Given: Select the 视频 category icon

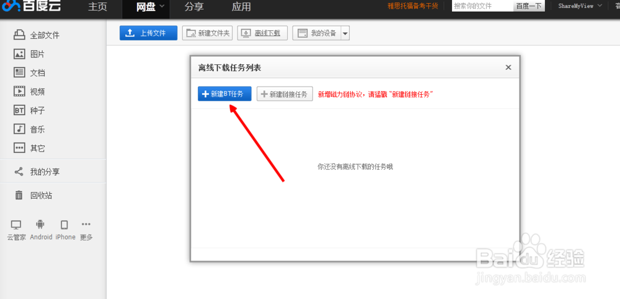Looking at the screenshot, I should click(19, 91).
